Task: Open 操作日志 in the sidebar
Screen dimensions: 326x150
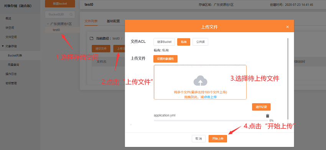Action: click(11, 74)
